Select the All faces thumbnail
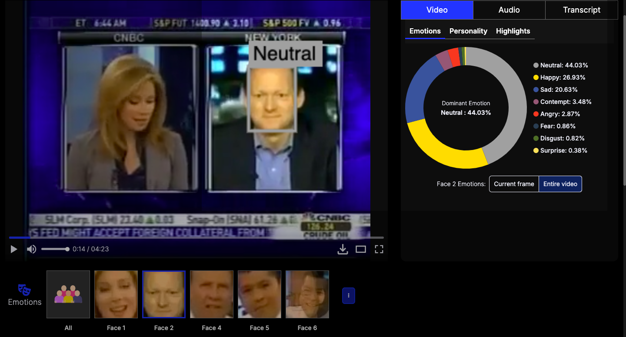Image resolution: width=626 pixels, height=337 pixels. 68,294
